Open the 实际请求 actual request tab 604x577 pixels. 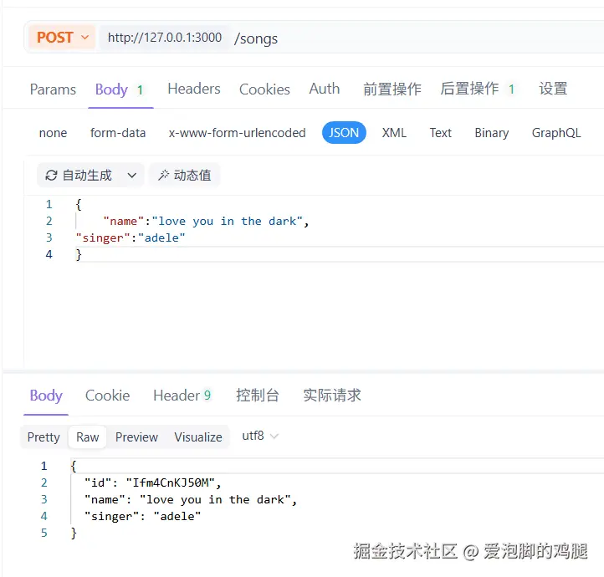click(331, 396)
